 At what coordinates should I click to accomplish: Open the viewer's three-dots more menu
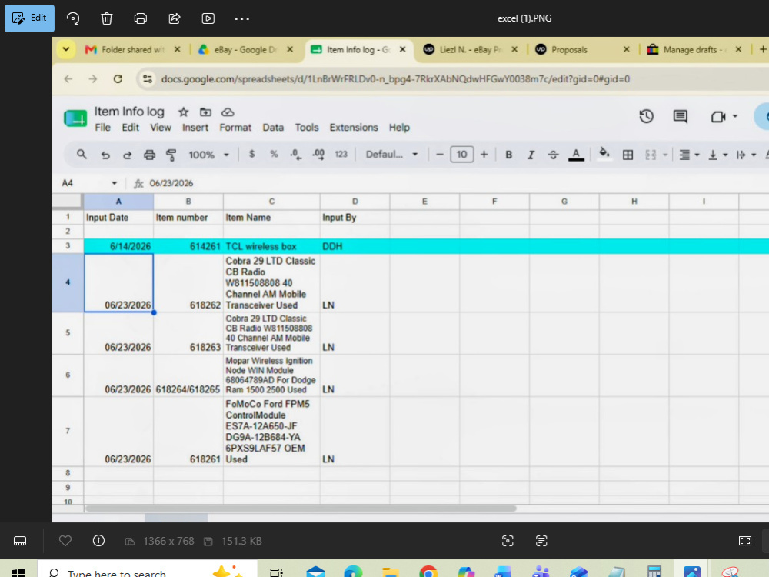241,18
